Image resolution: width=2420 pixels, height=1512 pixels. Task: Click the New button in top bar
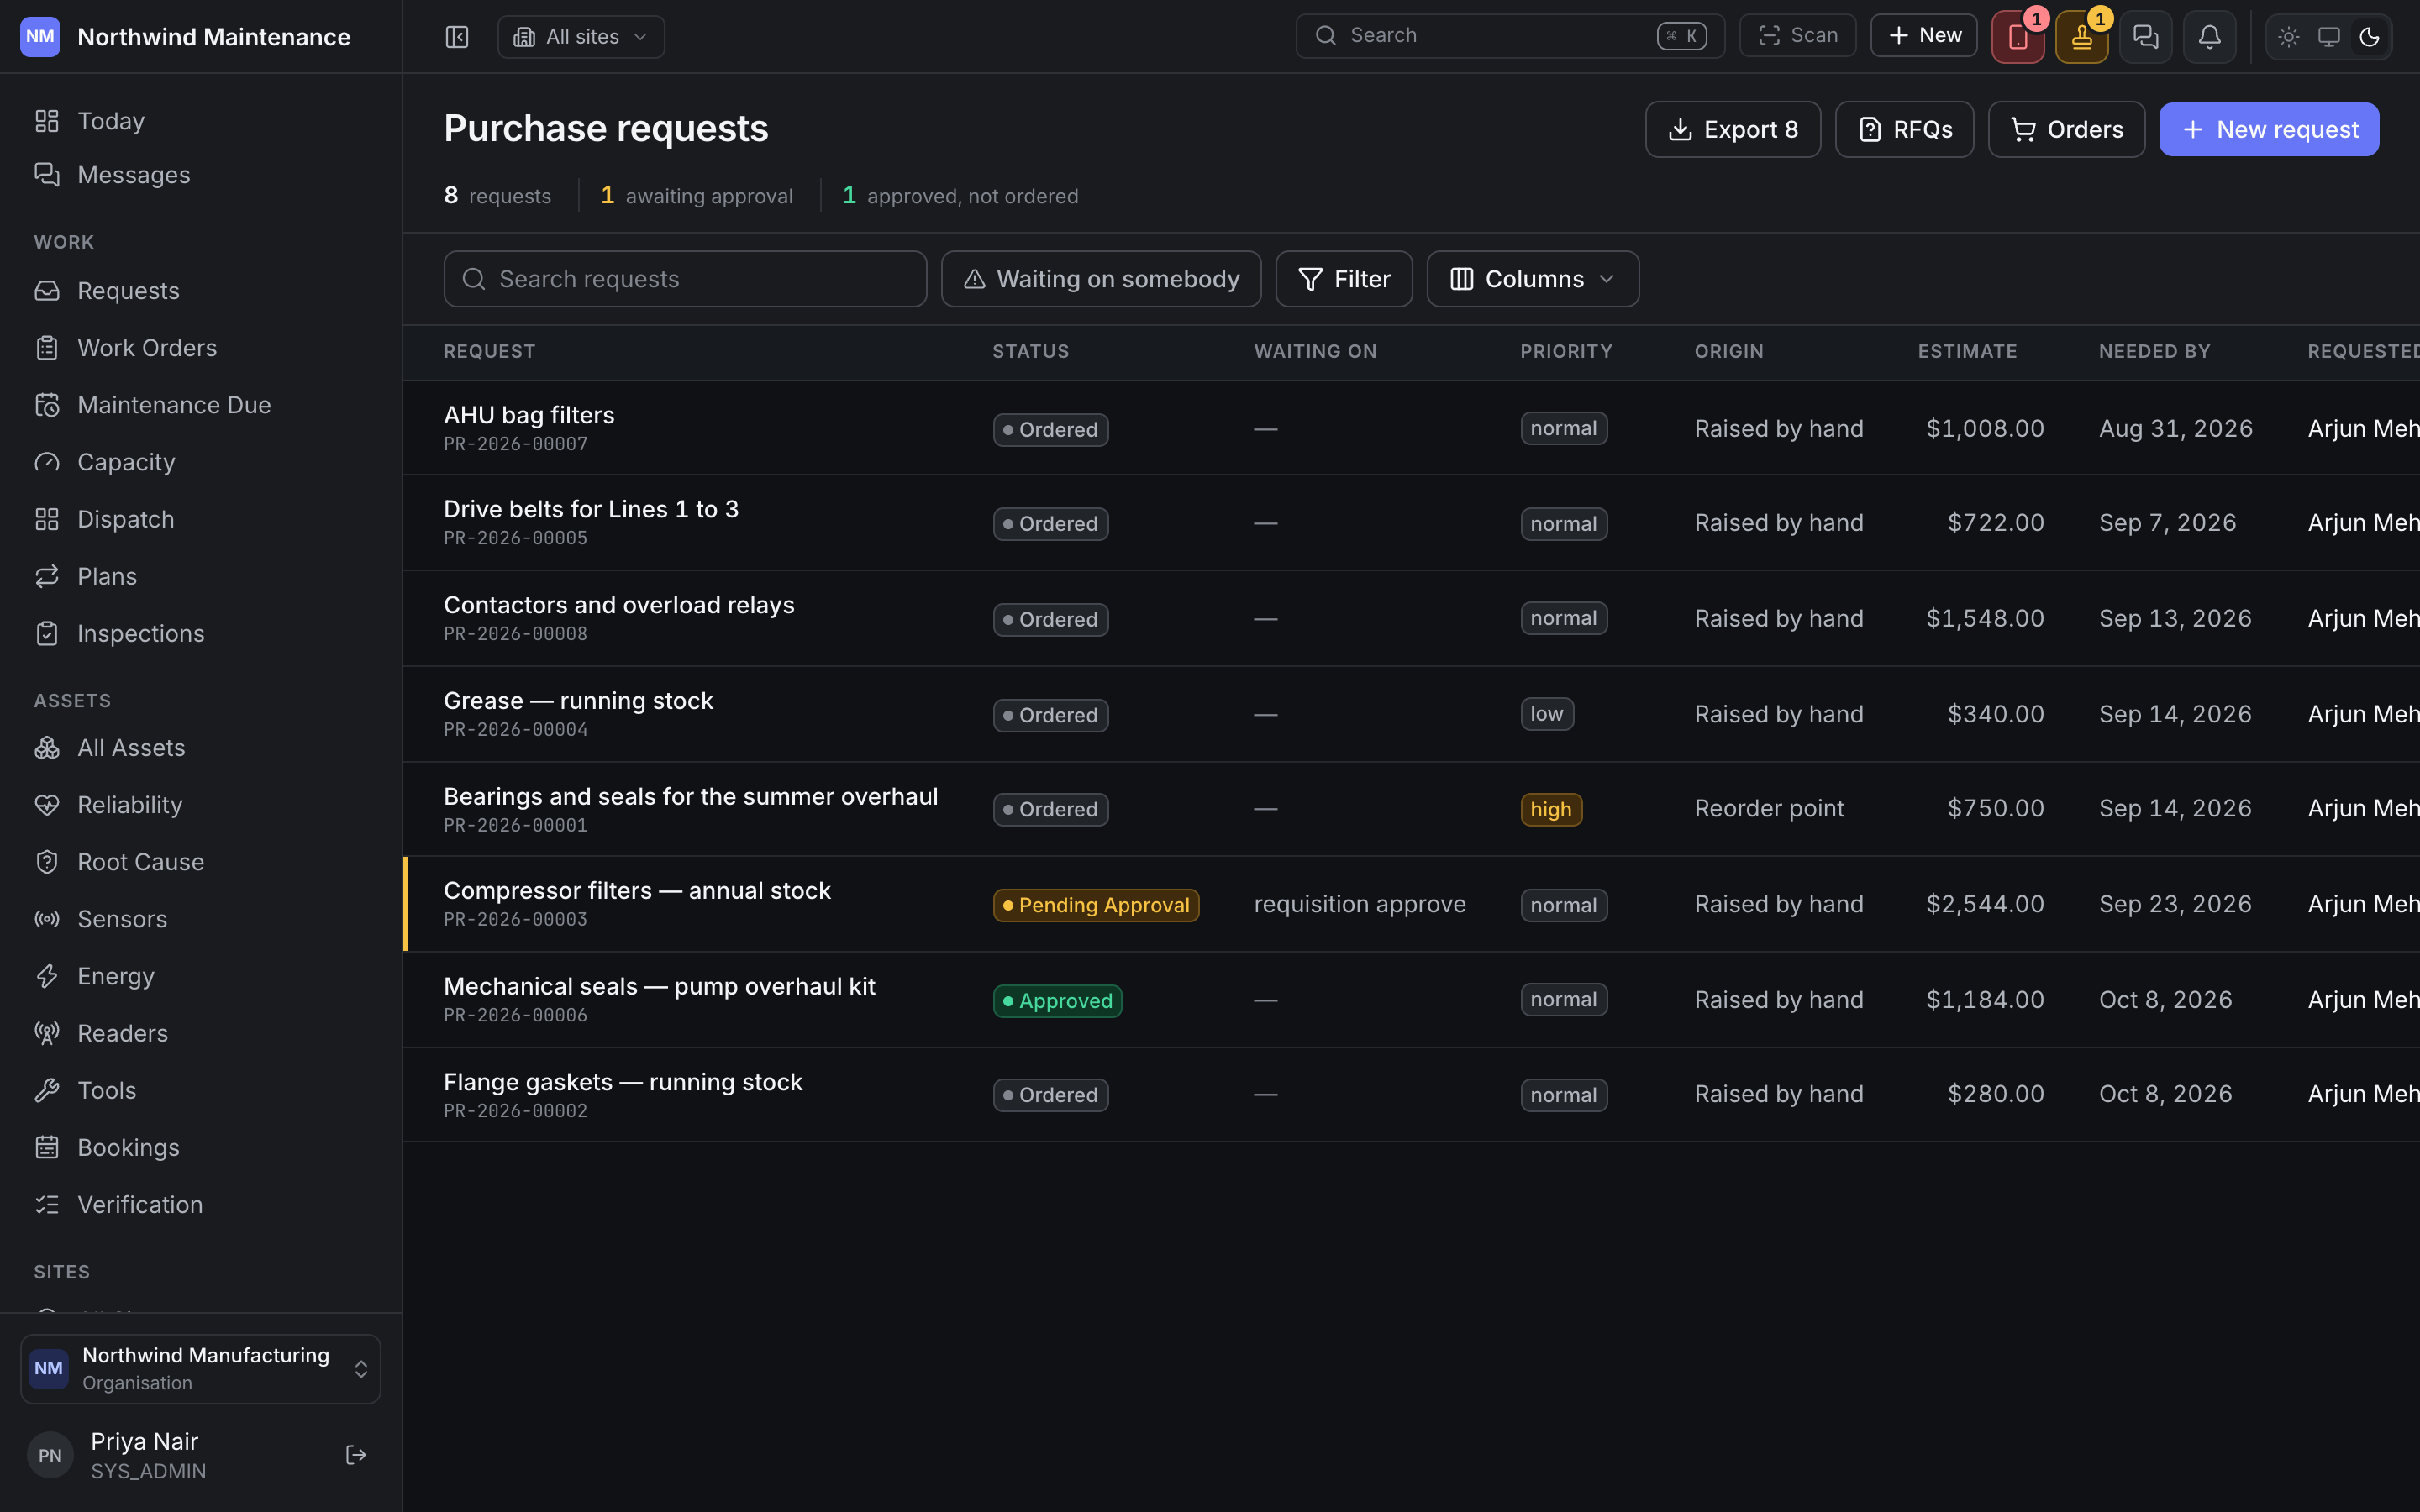[1924, 36]
